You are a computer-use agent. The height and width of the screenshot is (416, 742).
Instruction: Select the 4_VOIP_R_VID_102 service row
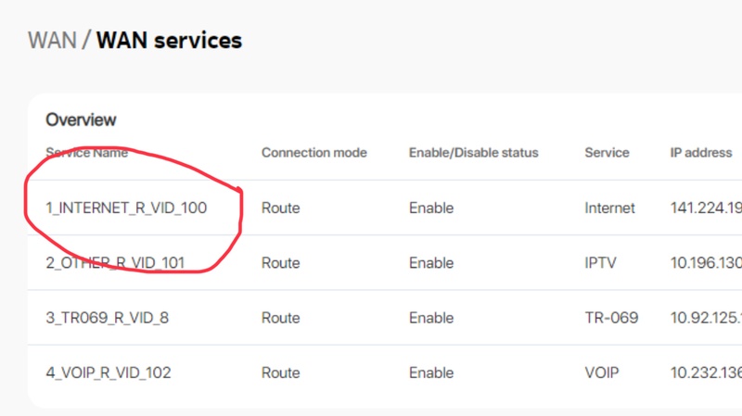point(109,372)
